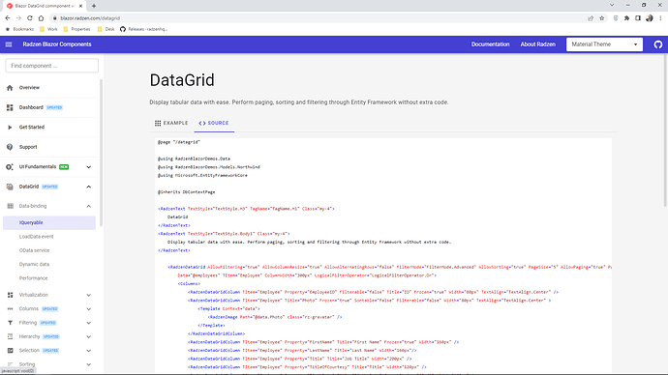The width and height of the screenshot is (668, 375).
Task: Expand the Columns section chevron
Action: pos(89,309)
